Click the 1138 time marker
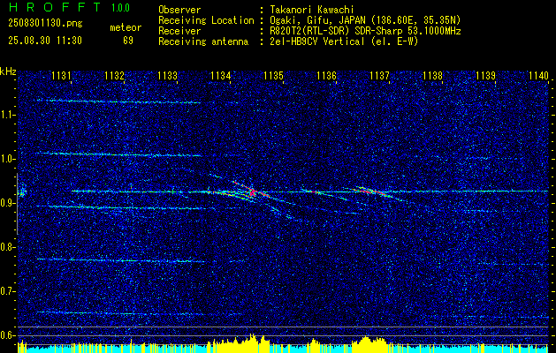This screenshot has width=556, height=353. point(432,76)
